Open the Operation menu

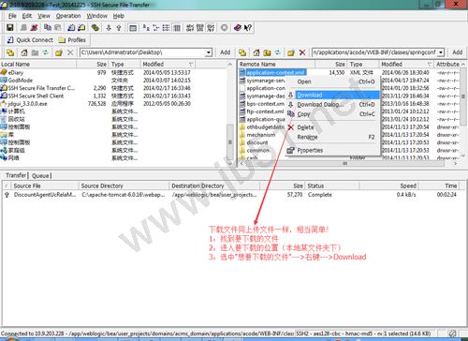(68, 16)
